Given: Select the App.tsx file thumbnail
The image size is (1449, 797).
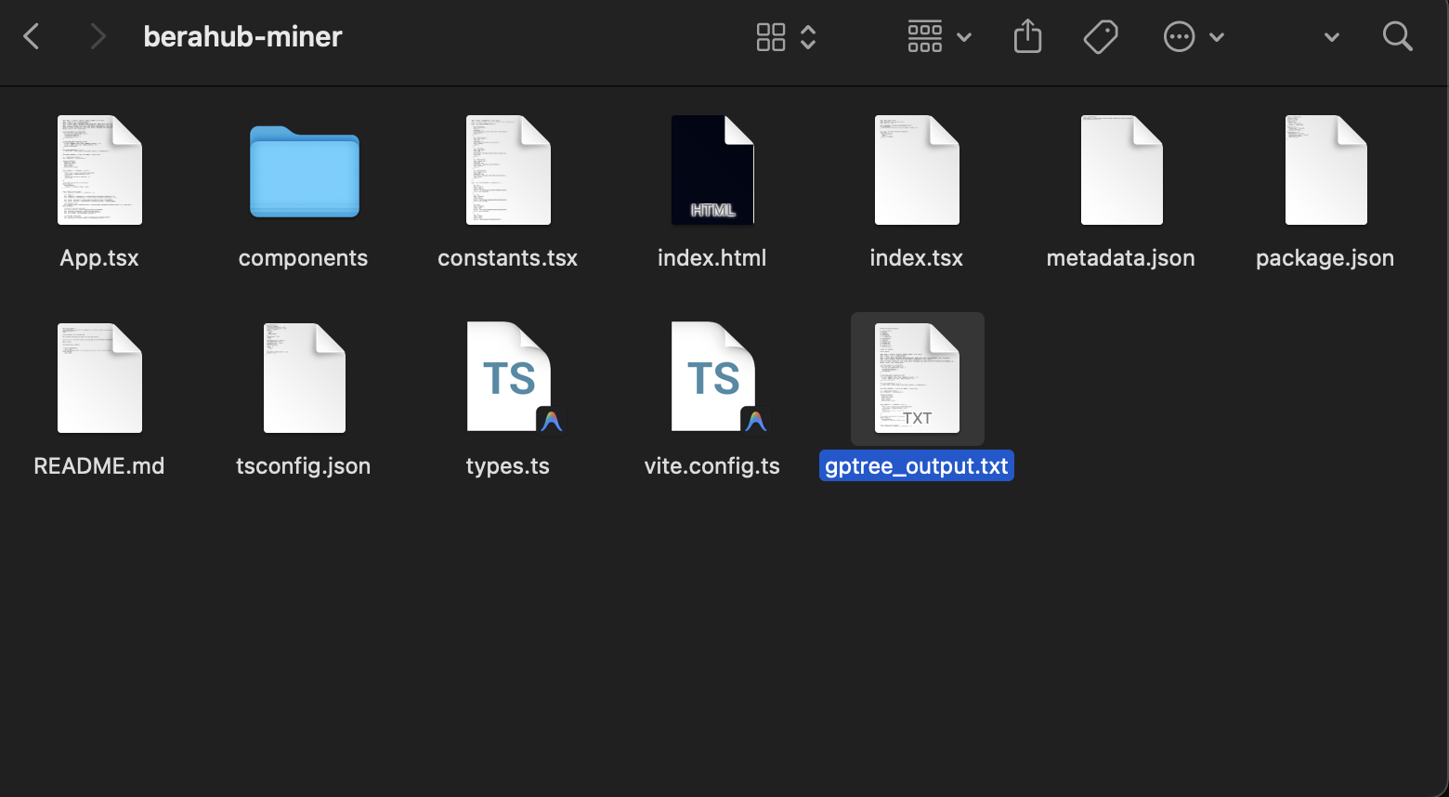Looking at the screenshot, I should click(99, 170).
